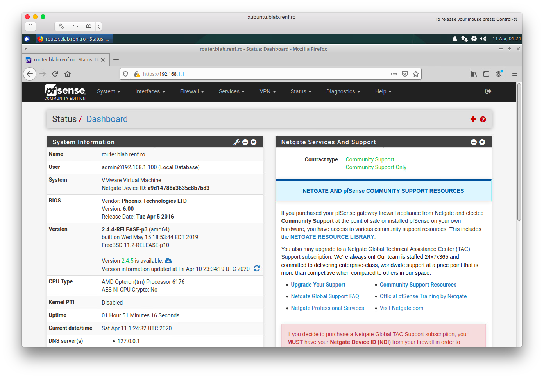Click the Firefox forward arrow
The width and height of the screenshot is (544, 378).
[43, 74]
